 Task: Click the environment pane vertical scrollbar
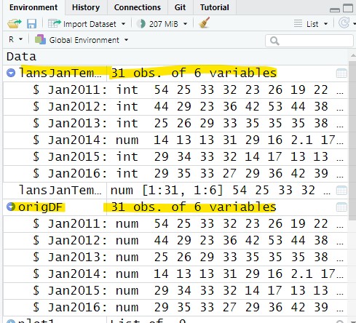[x=352, y=140]
